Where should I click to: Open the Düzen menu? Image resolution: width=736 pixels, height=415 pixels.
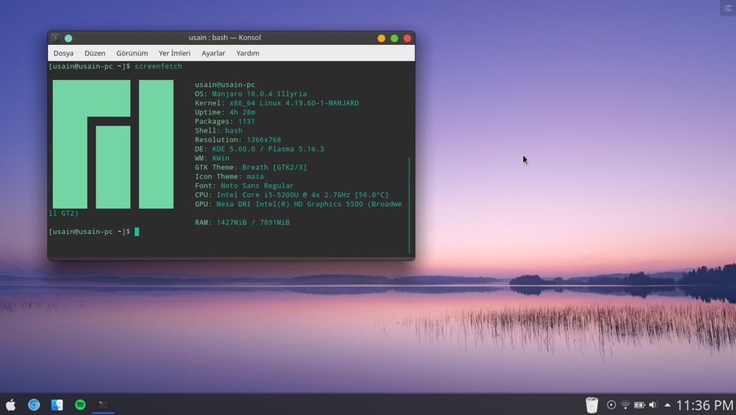tap(95, 53)
